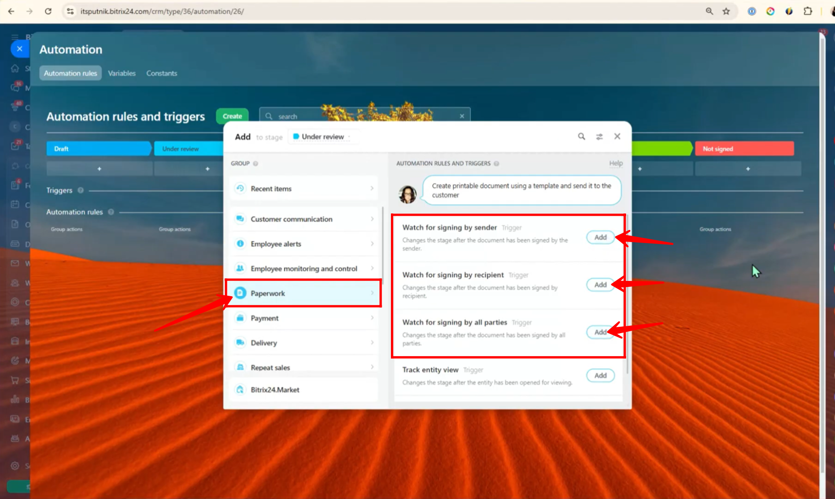Select the Not signed stage header
Image resolution: width=835 pixels, height=499 pixels.
[744, 149]
